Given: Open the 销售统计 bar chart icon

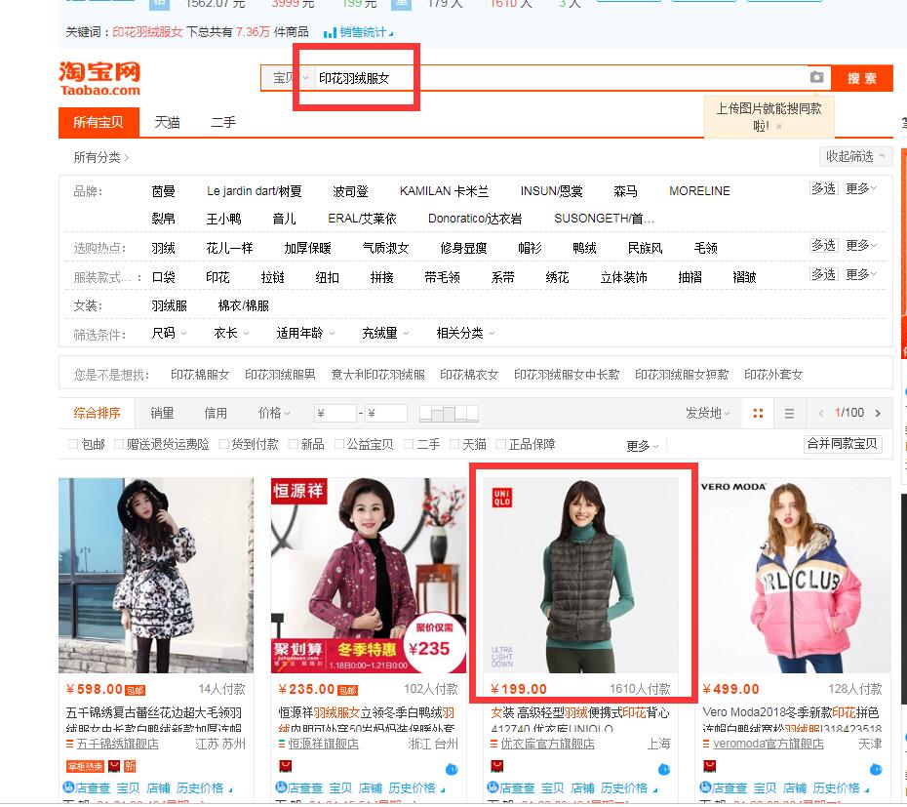Looking at the screenshot, I should (330, 32).
